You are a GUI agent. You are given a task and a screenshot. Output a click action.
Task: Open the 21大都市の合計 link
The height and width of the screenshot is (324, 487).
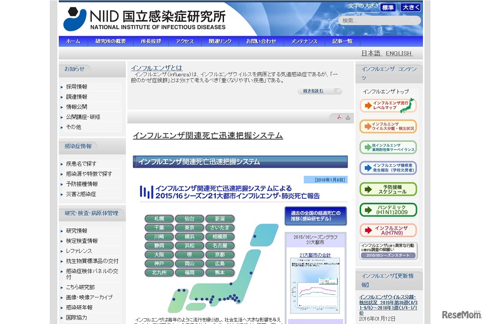(315, 255)
